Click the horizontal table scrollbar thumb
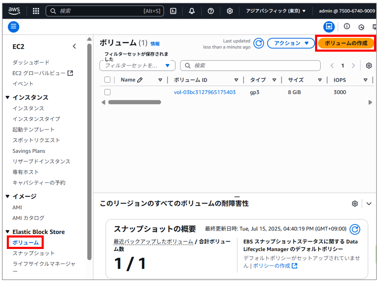The image size is (380, 282). (x=135, y=102)
